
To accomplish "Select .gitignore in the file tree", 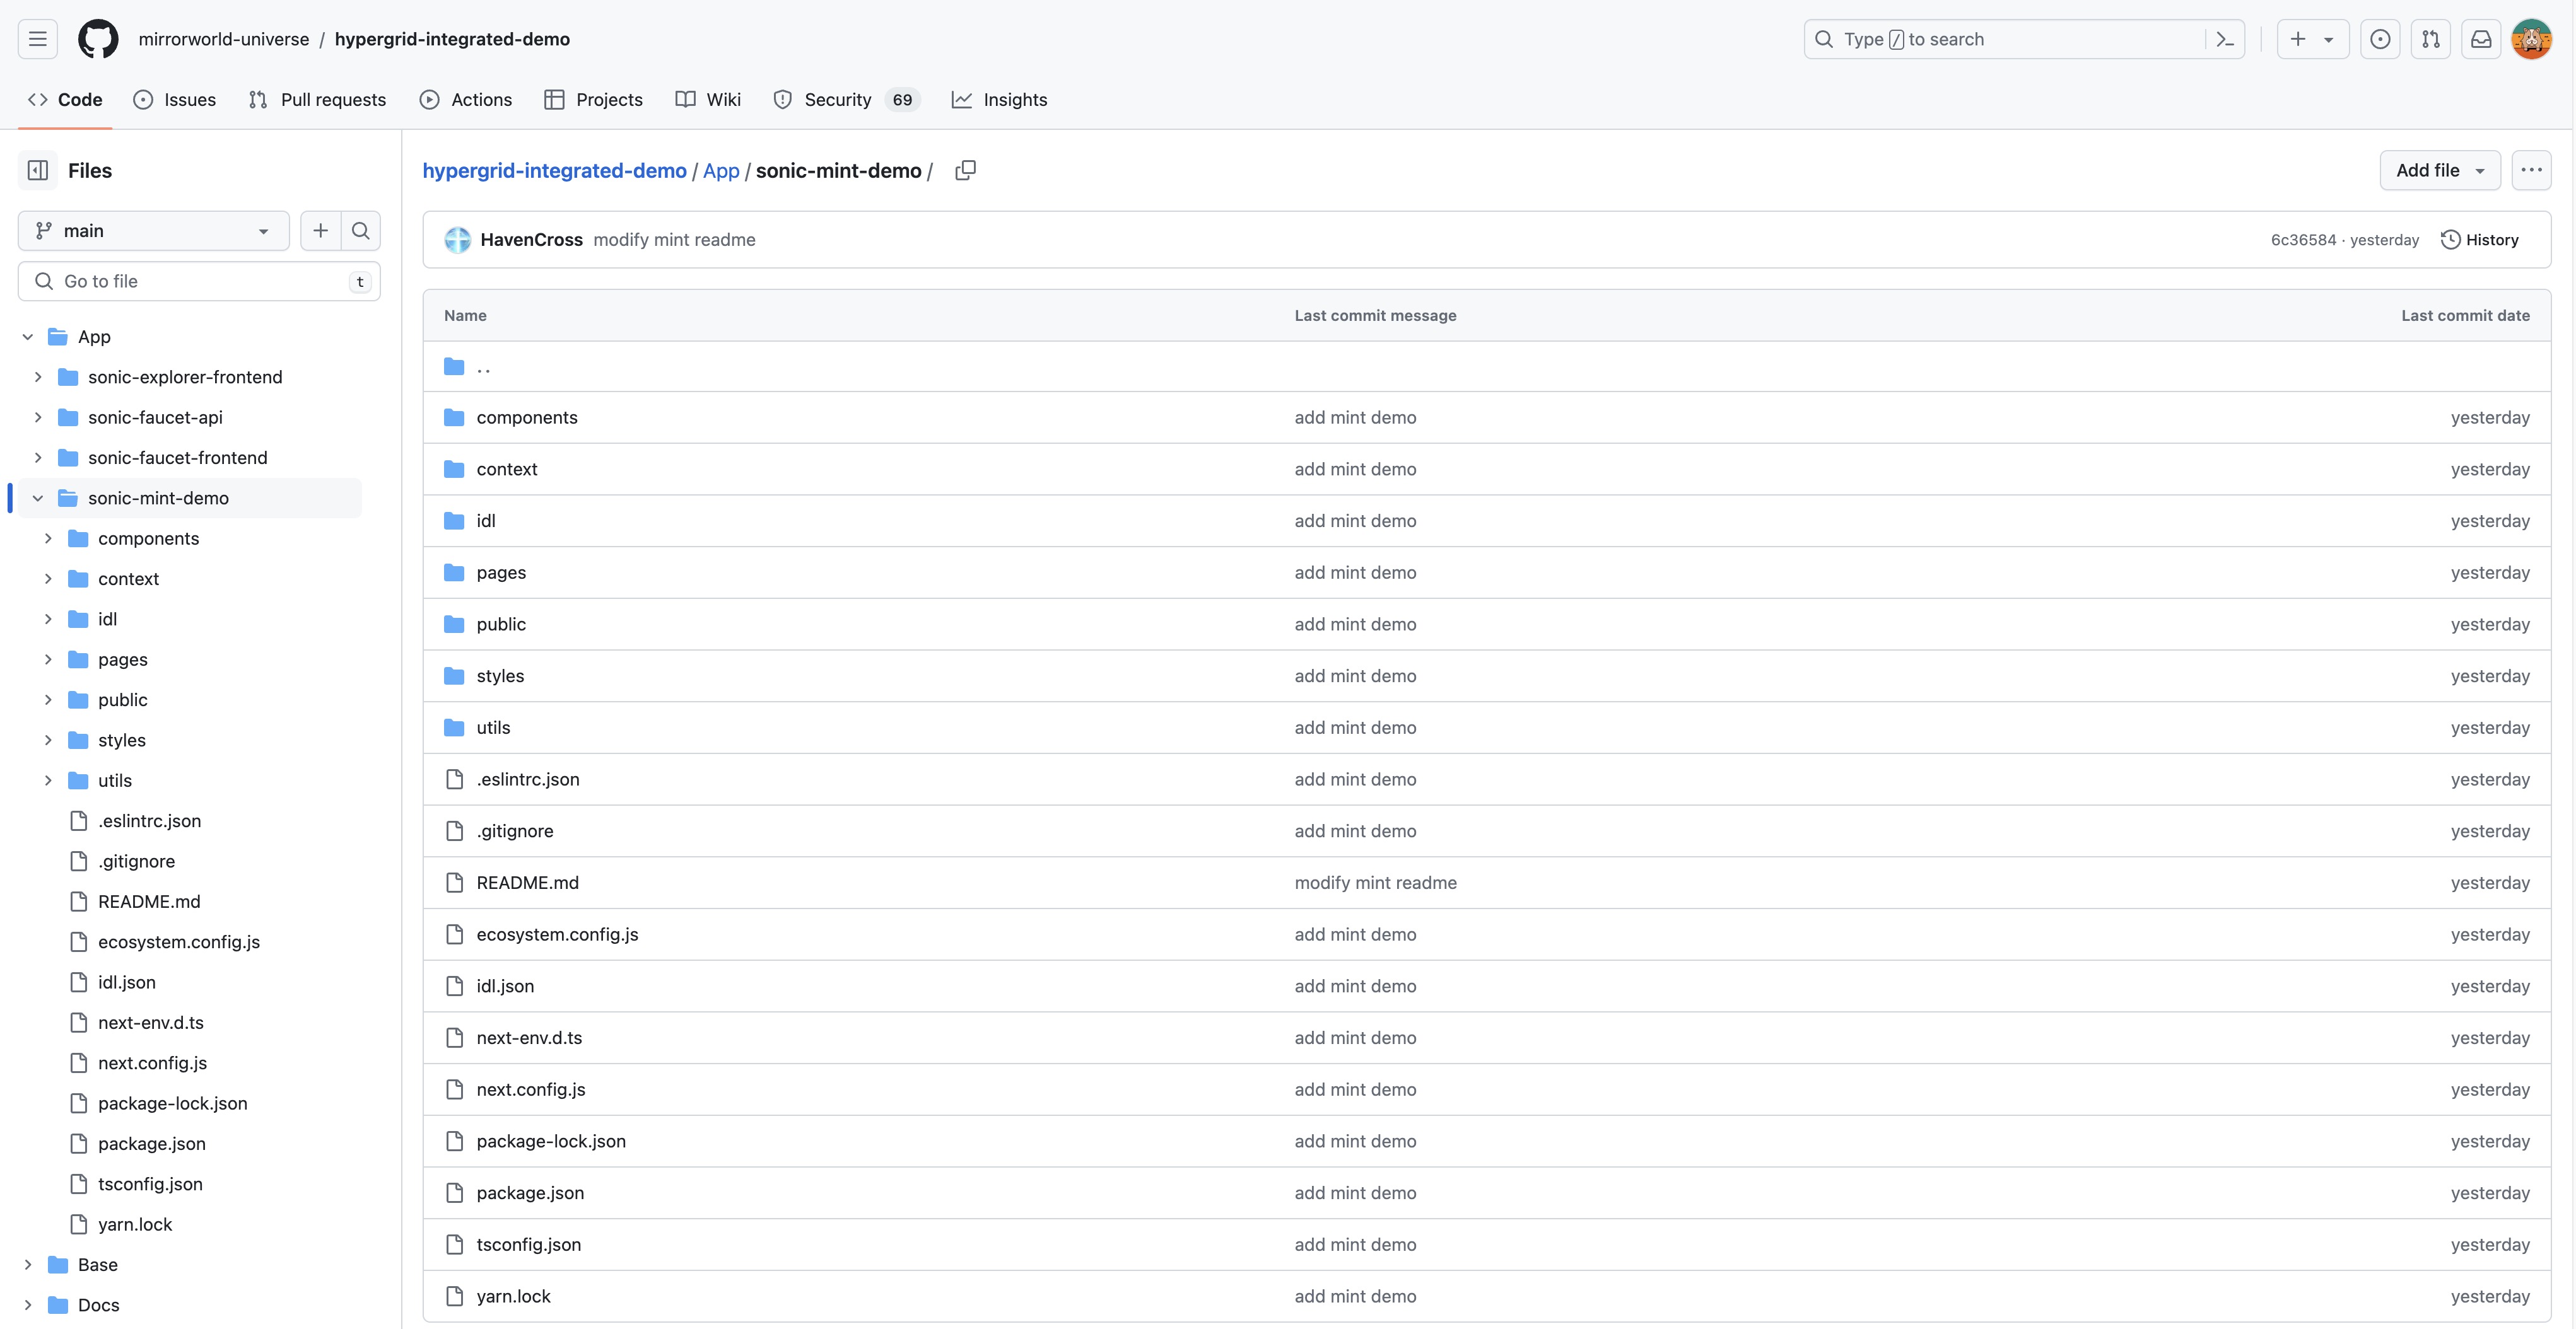I will (x=136, y=861).
